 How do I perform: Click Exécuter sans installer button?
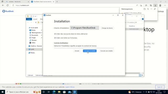point(107,51)
